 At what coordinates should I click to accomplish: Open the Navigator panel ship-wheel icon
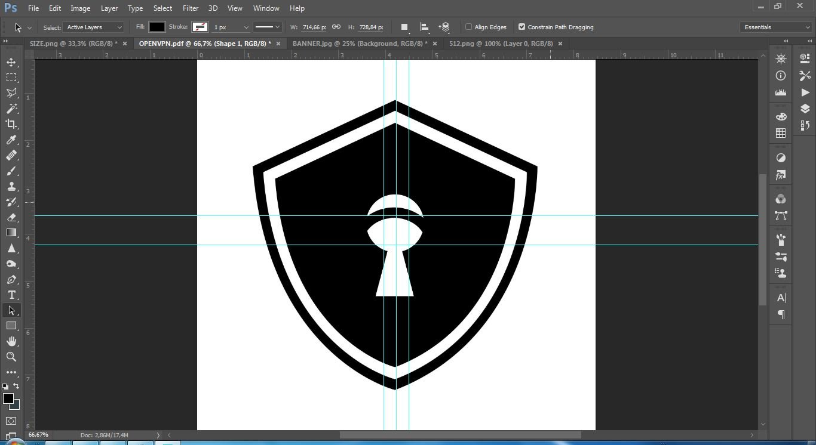tap(781, 58)
